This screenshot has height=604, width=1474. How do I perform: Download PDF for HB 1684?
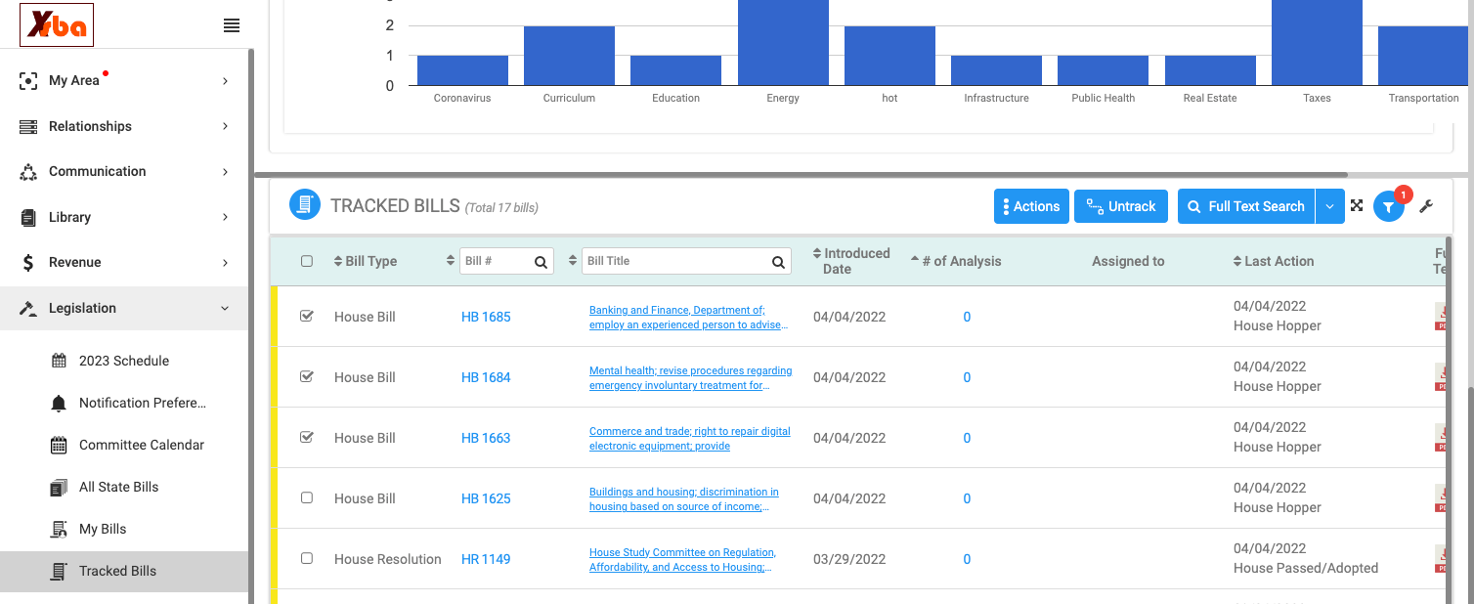click(1440, 377)
